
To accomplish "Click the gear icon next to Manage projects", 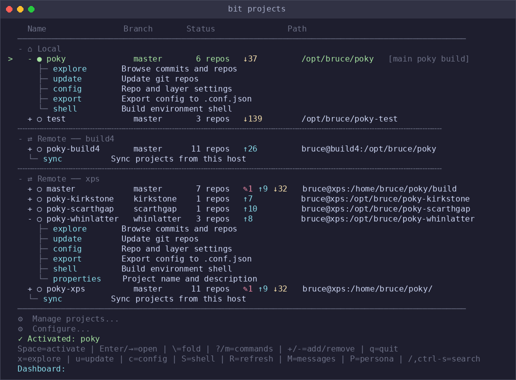I will [x=20, y=319].
